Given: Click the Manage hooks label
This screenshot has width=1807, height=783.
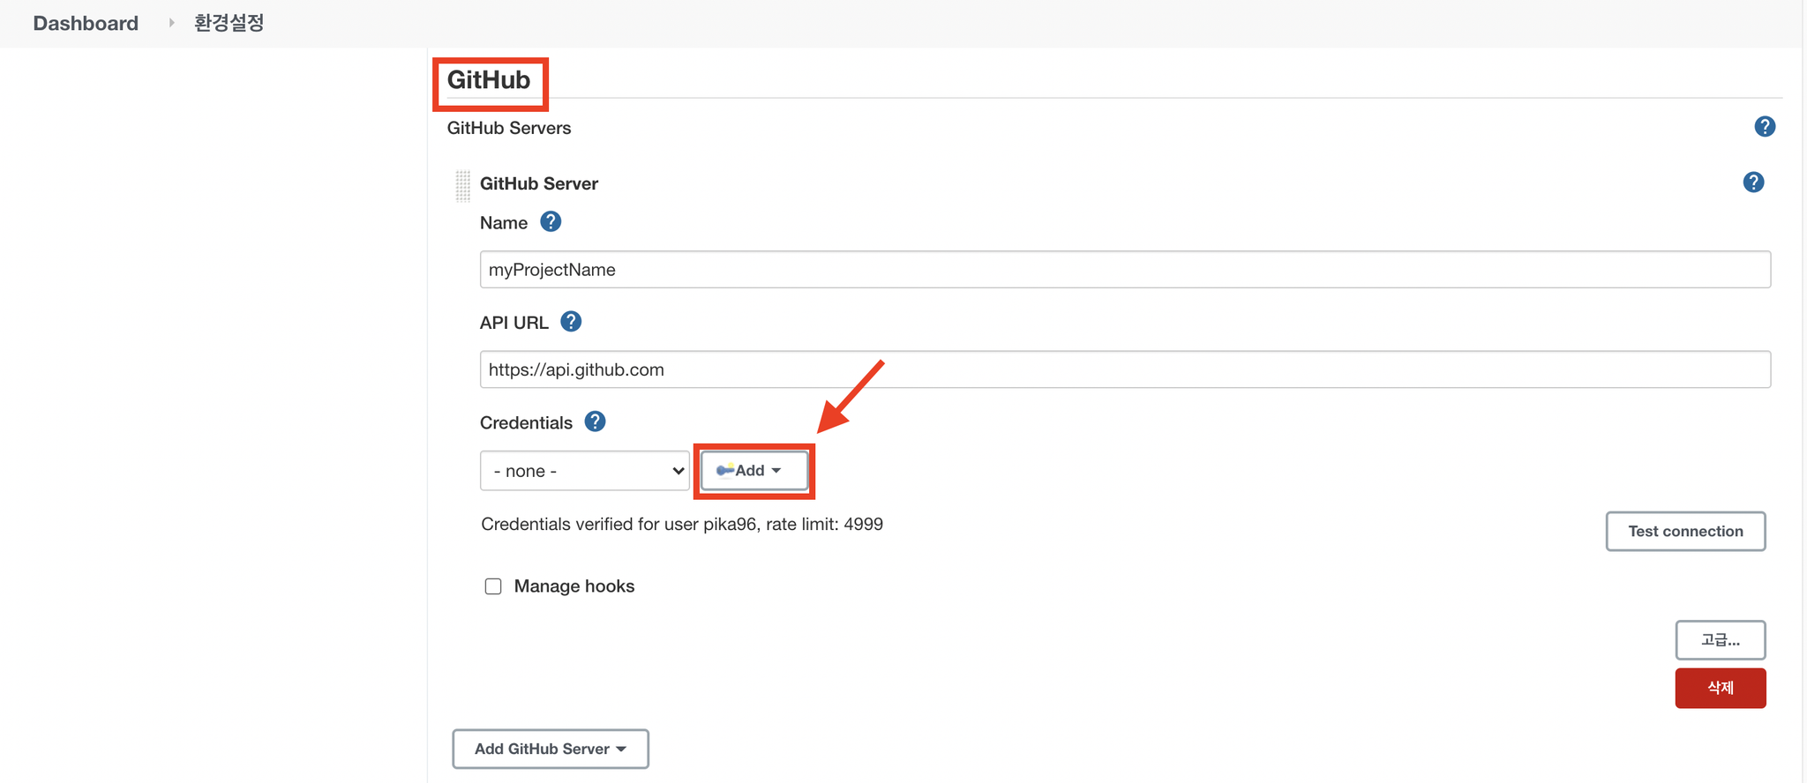Looking at the screenshot, I should tap(574, 586).
